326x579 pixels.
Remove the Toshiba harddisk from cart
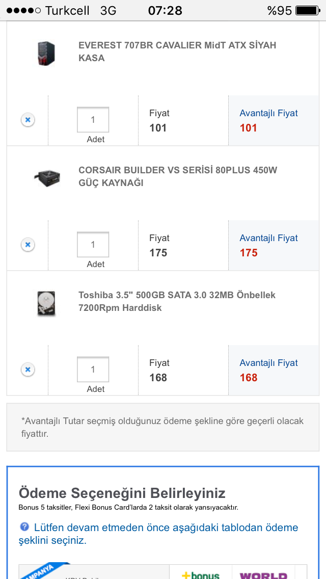point(28,370)
